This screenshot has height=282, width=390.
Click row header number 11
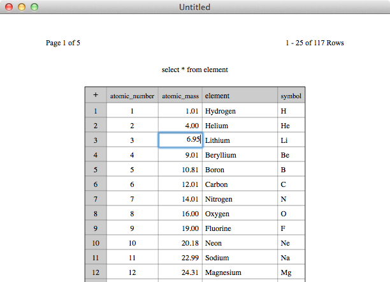pyautogui.click(x=96, y=258)
